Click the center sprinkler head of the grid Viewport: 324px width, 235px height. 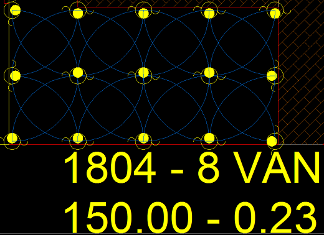point(143,73)
